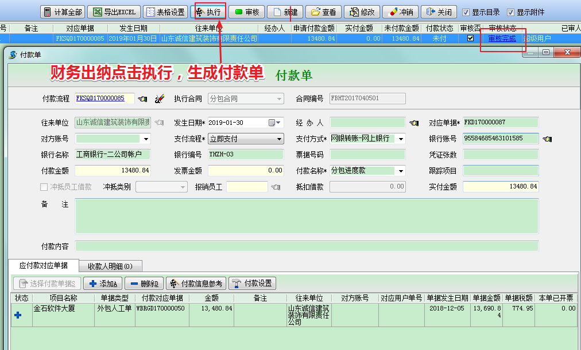This screenshot has width=581, height=350.
Task: Expand the 对方账号 dropdown
Action: click(146, 139)
